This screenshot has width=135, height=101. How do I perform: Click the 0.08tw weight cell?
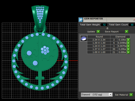tap(122, 52)
